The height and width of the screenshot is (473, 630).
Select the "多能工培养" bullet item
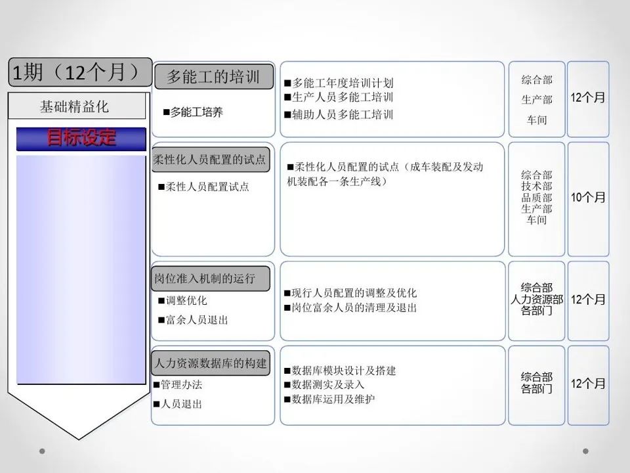tap(193, 112)
